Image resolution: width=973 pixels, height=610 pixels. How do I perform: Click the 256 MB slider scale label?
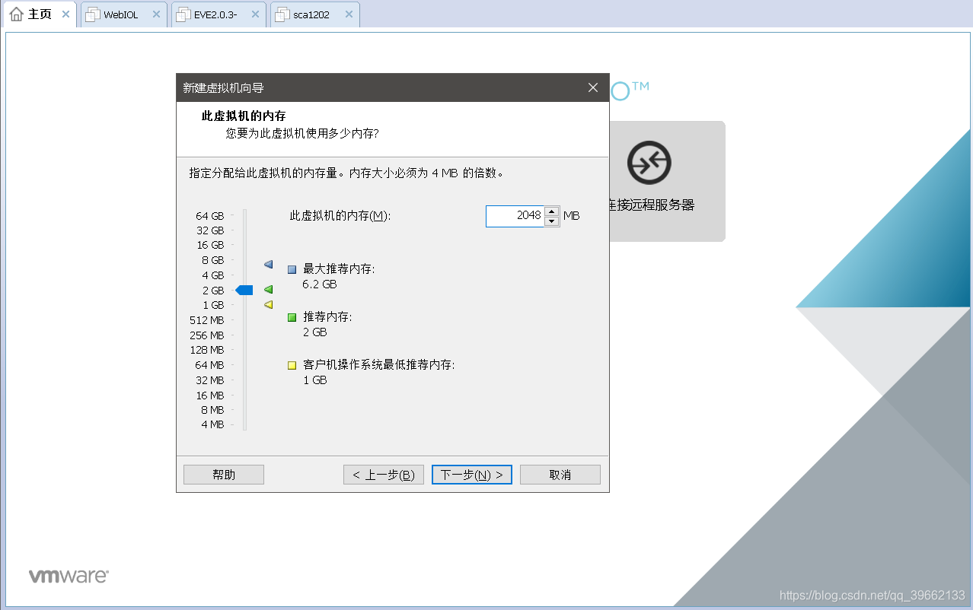coord(207,335)
